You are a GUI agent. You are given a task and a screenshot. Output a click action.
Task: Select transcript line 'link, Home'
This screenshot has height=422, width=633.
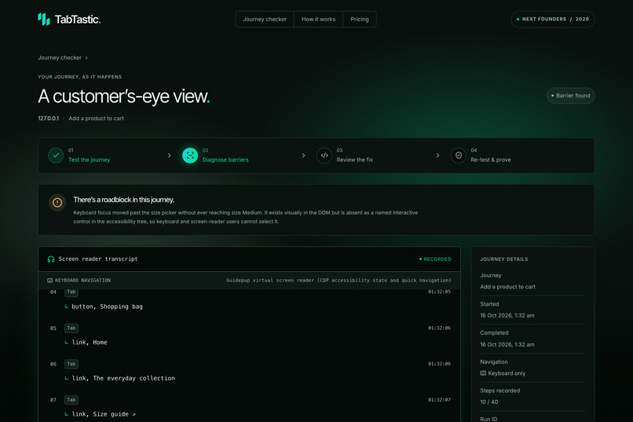[x=90, y=343]
